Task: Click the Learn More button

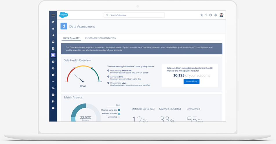Action: click(191, 82)
